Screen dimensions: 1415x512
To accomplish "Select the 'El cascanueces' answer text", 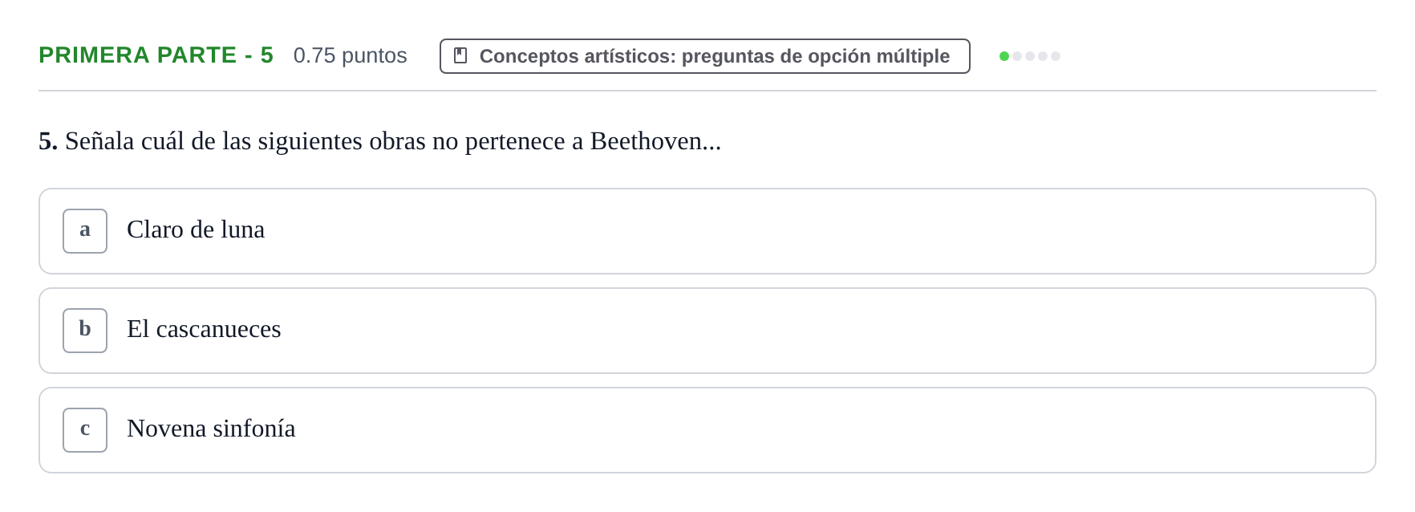I will tap(204, 329).
